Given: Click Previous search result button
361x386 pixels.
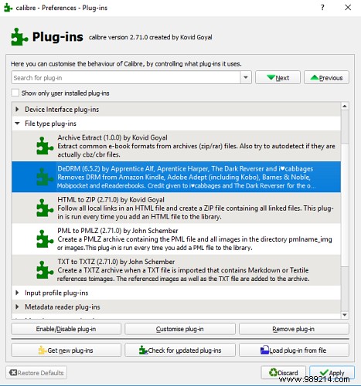Looking at the screenshot, I should click(326, 77).
